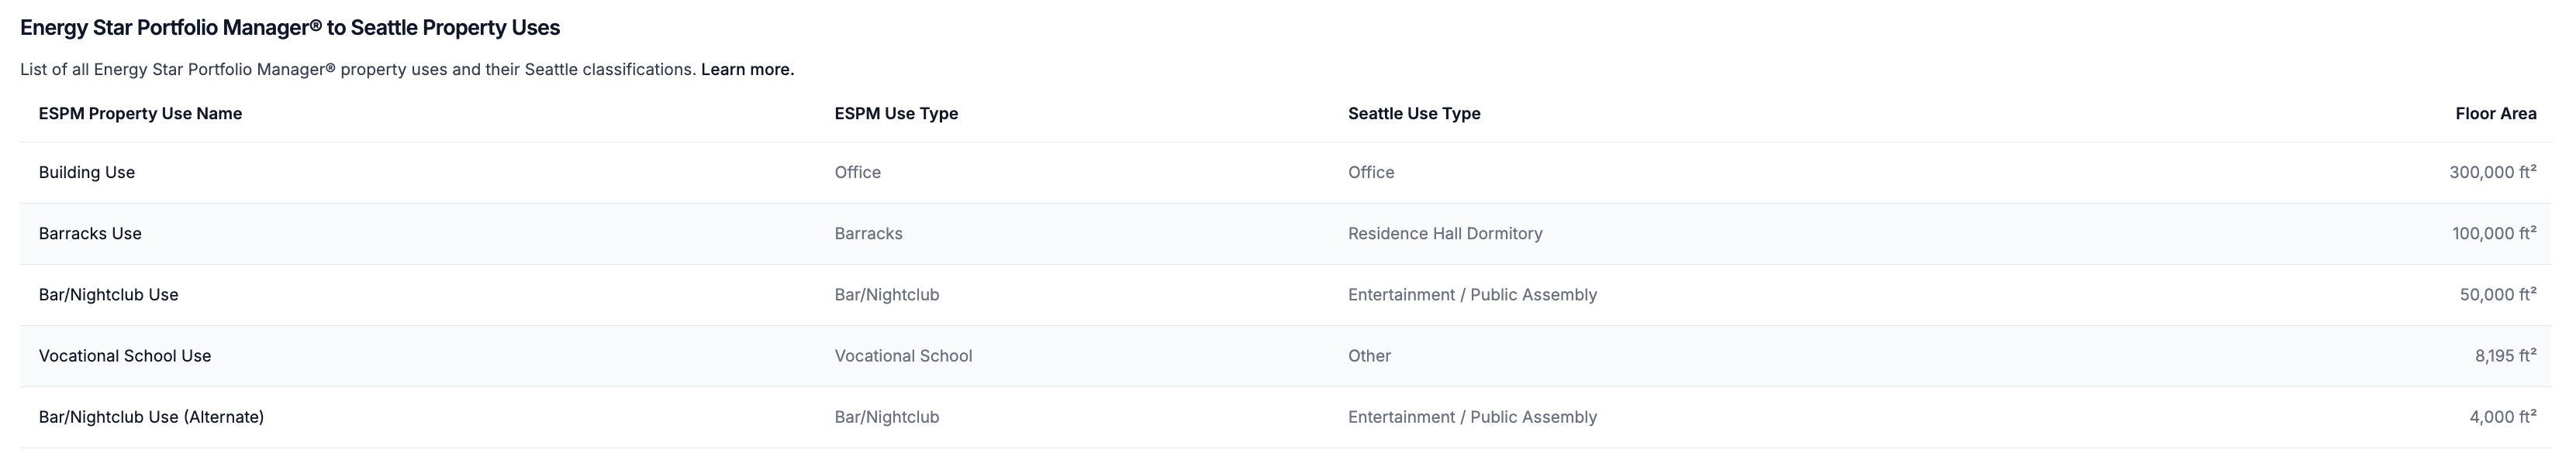
Task: Click the Bar/Nightclub Use (Alternate) row name
Action: (x=151, y=417)
